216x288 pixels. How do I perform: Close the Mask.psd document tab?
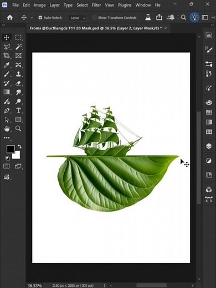pos(166,28)
